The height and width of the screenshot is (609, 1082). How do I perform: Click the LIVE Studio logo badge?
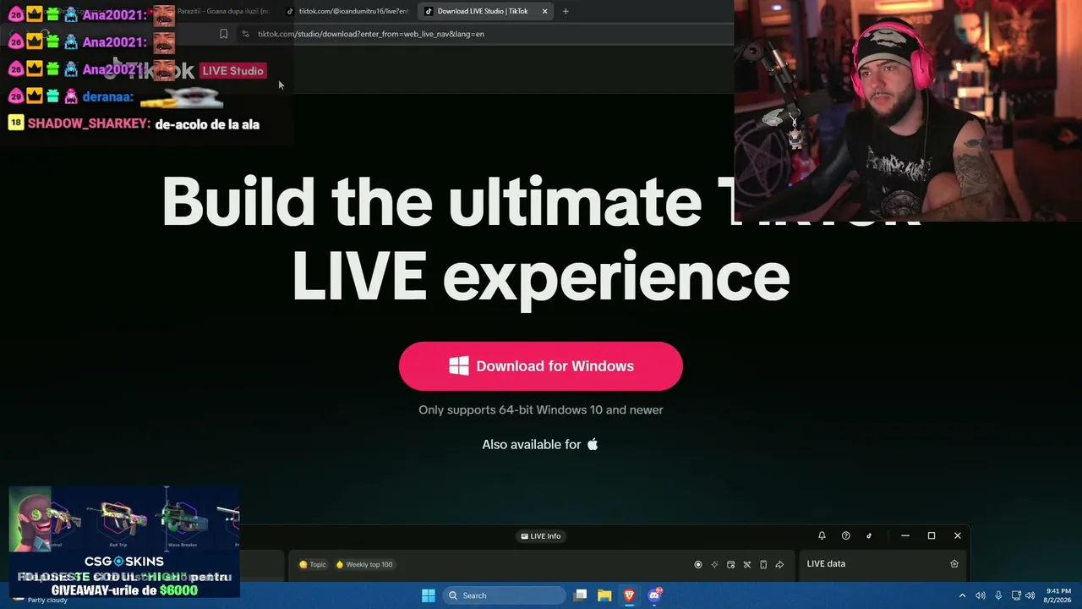pyautogui.click(x=233, y=70)
